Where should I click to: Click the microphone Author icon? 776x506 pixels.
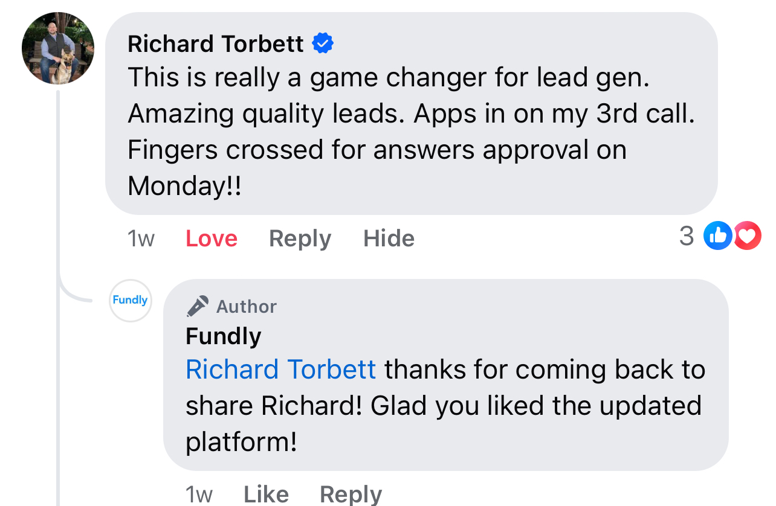(197, 306)
